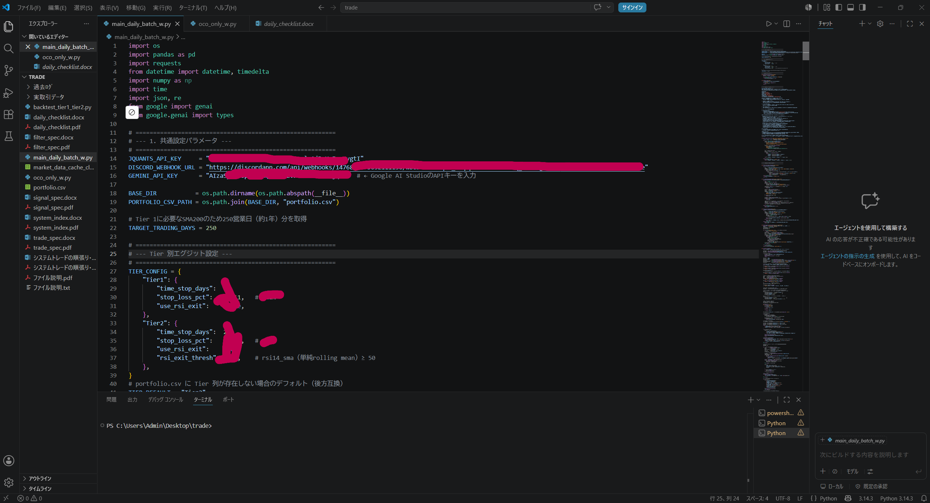Viewport: 930px width, 503px height.
Task: Open the Search view in activity bar
Action: (x=8, y=49)
